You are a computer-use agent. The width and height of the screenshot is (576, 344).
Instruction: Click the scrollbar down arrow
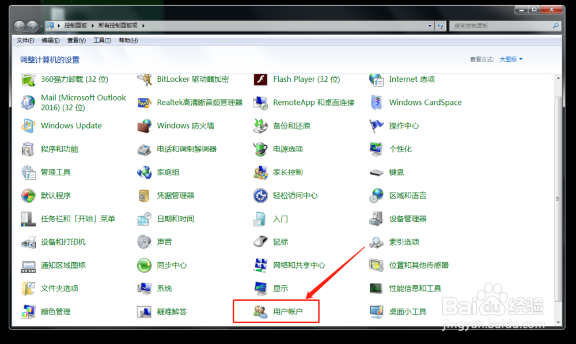(x=558, y=322)
